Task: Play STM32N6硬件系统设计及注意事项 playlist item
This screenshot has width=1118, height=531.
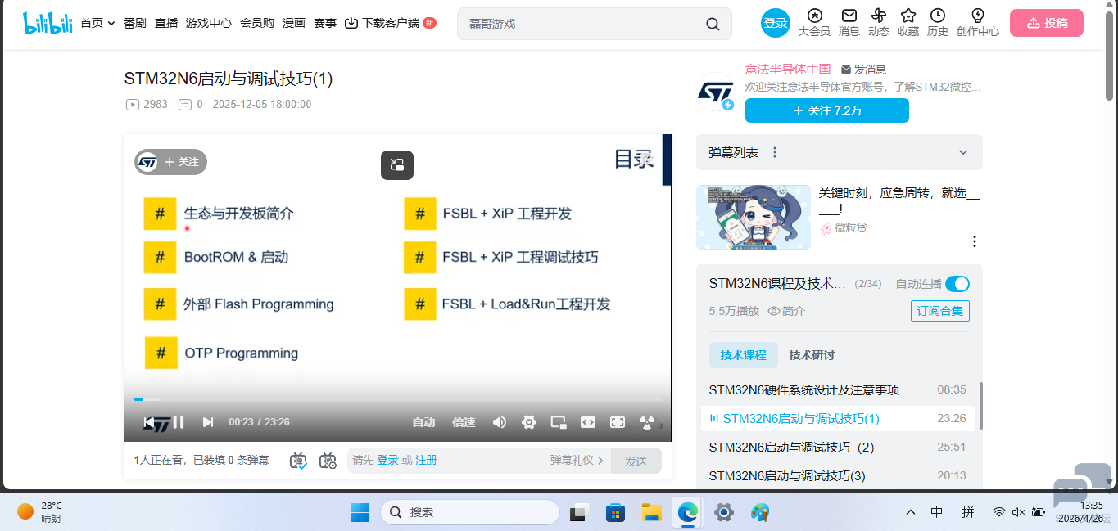Action: coord(838,389)
